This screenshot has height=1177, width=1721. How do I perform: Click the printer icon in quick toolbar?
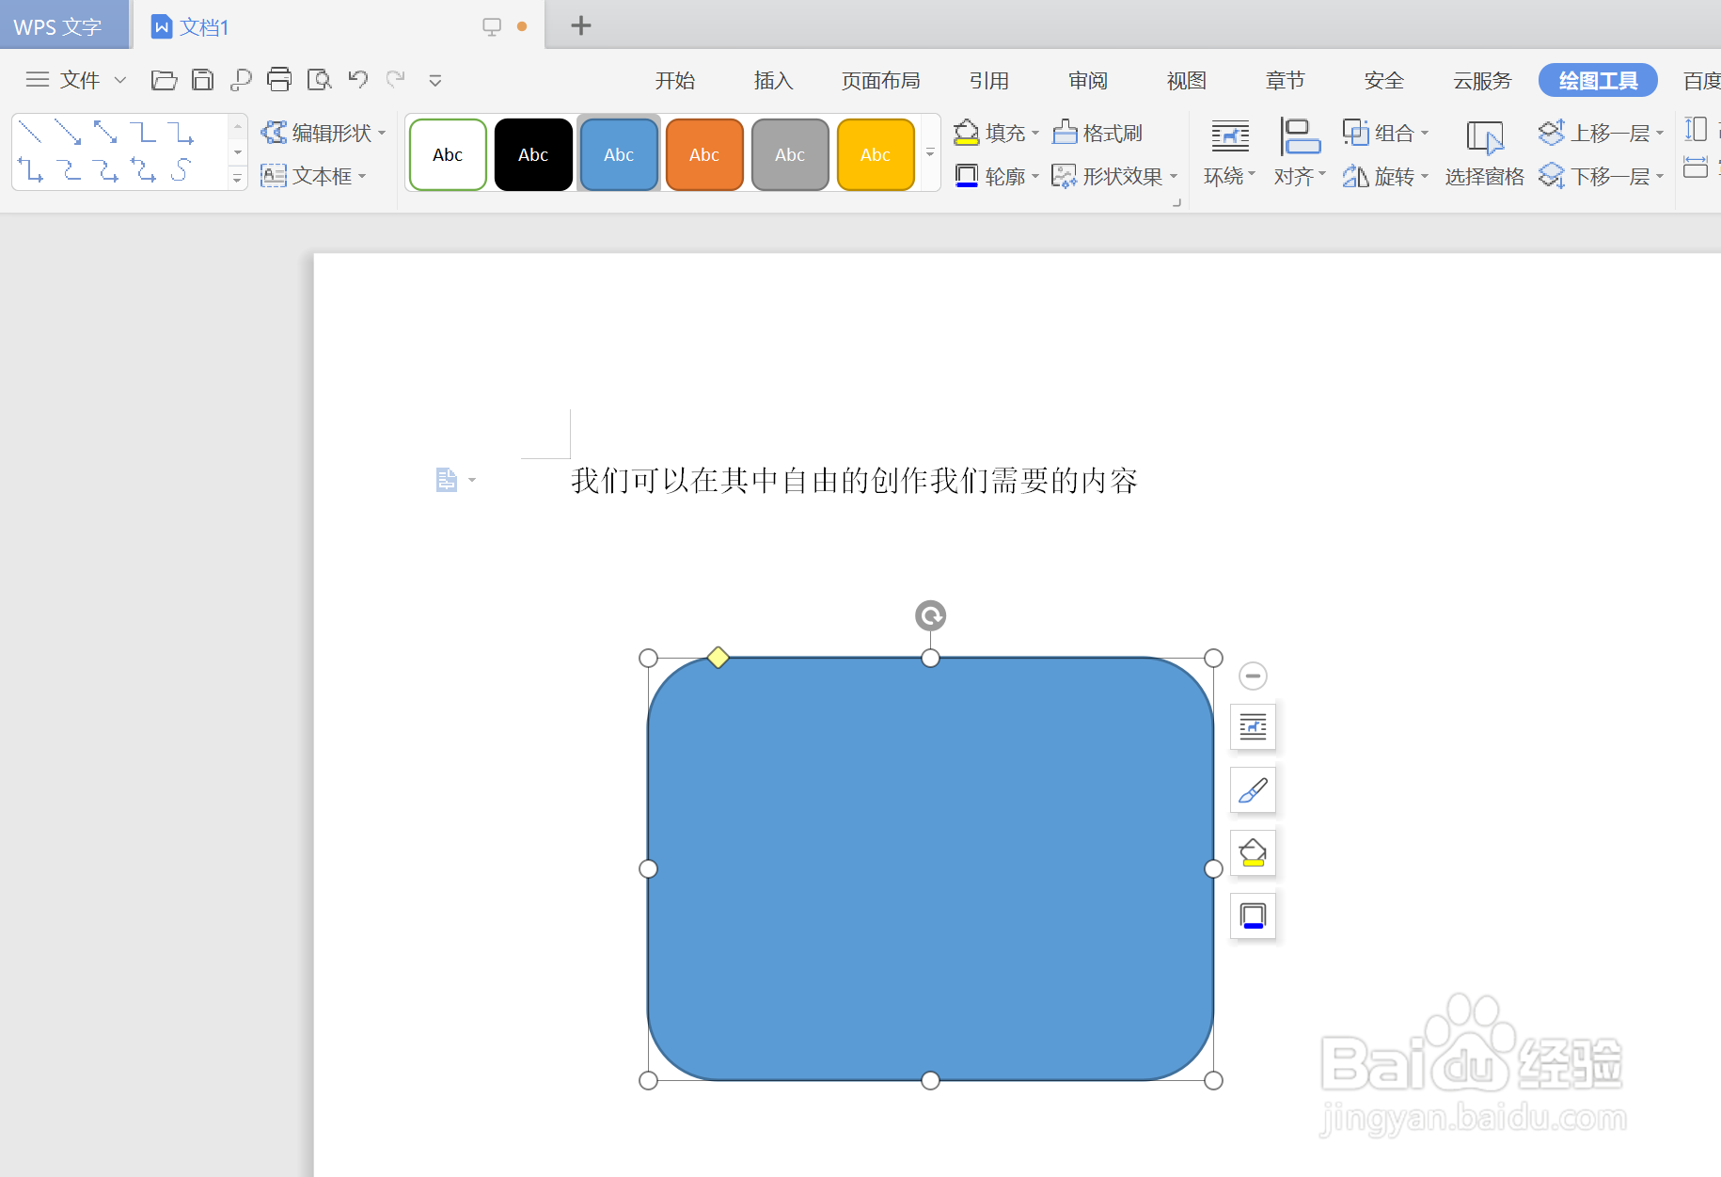tap(279, 80)
